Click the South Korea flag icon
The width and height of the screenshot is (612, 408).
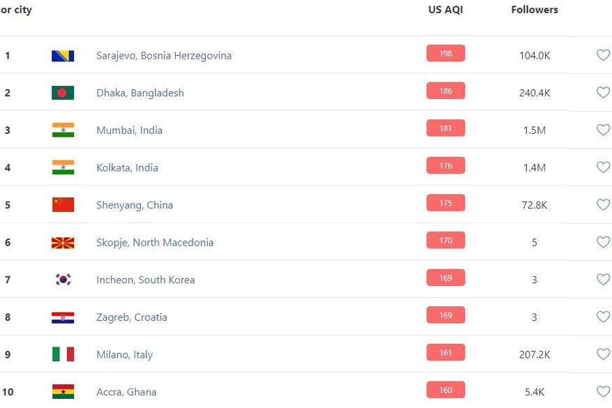[x=63, y=280]
